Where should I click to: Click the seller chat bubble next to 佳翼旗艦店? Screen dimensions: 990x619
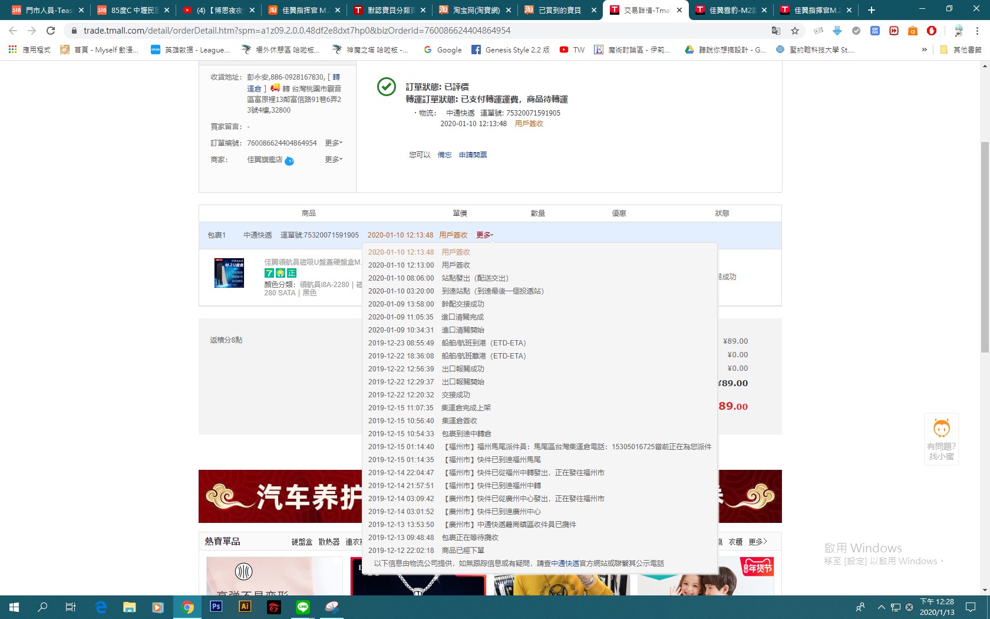point(289,161)
